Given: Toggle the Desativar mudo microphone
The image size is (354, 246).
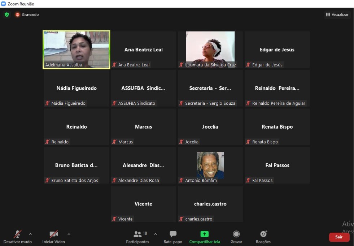Looking at the screenshot, I should tap(18, 234).
